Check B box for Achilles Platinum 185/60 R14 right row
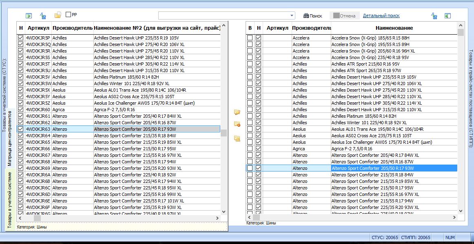474x244 pixels. click(x=250, y=116)
